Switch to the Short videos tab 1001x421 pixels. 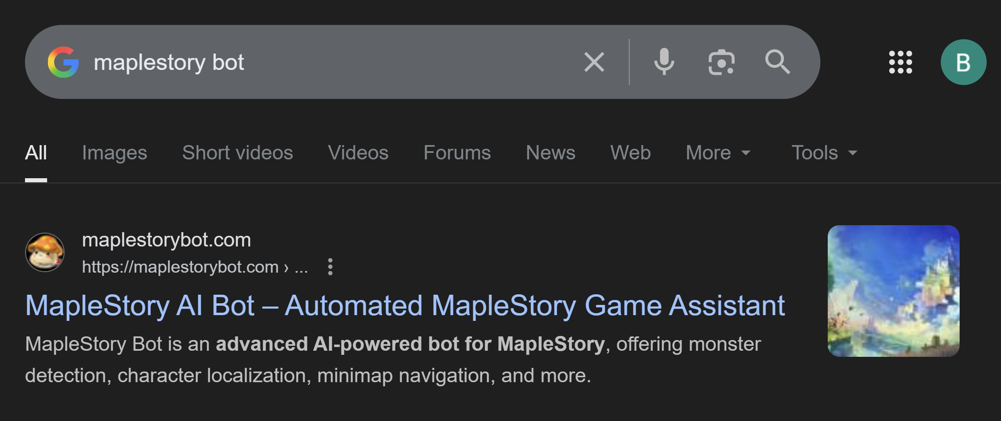238,153
